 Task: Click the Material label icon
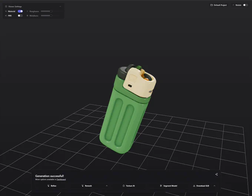(6, 11)
